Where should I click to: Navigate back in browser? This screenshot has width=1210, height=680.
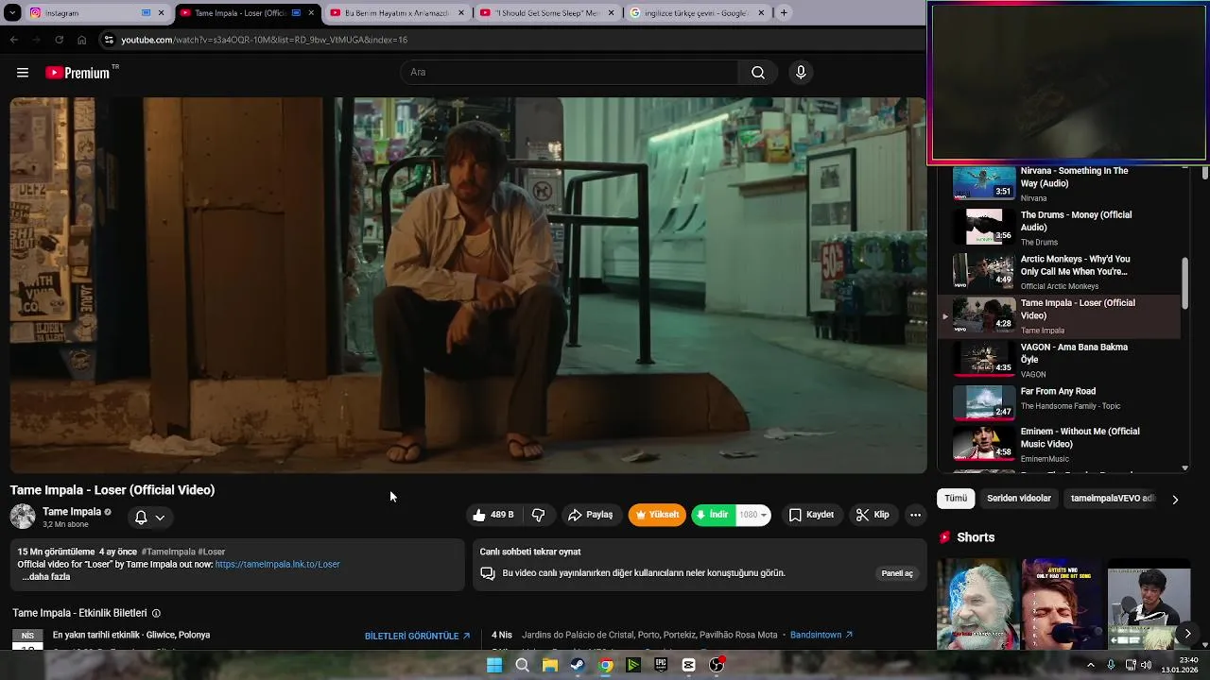coord(13,40)
